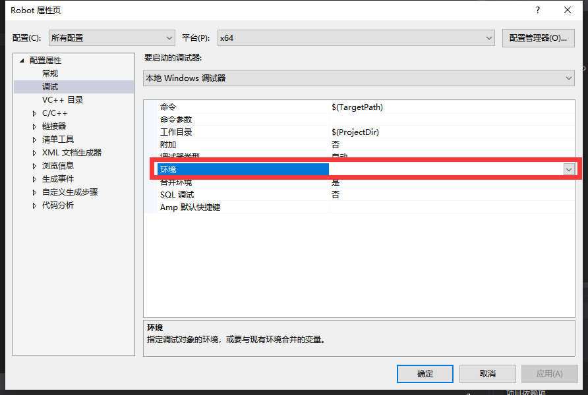This screenshot has height=395, width=588.
Task: Expand the XML 文档生成器 node
Action: click(x=34, y=153)
